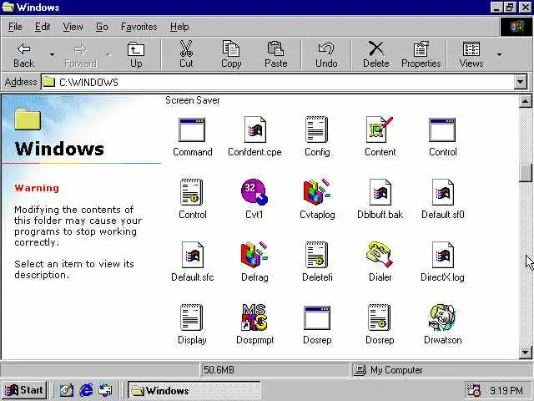Click the vertical scrollbar down arrow
This screenshot has width=534, height=401.
click(525, 352)
